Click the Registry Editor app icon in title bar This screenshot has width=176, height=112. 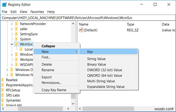(5, 5)
